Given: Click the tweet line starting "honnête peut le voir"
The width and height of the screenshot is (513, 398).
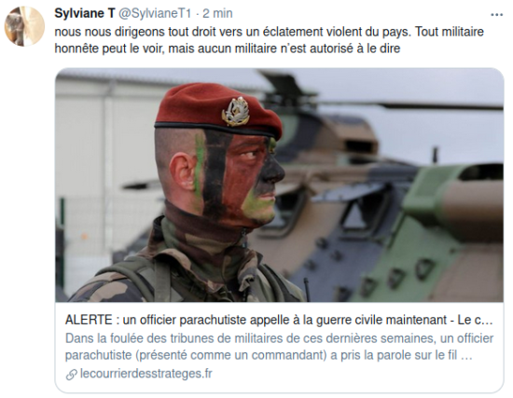Looking at the screenshot, I should point(228,48).
